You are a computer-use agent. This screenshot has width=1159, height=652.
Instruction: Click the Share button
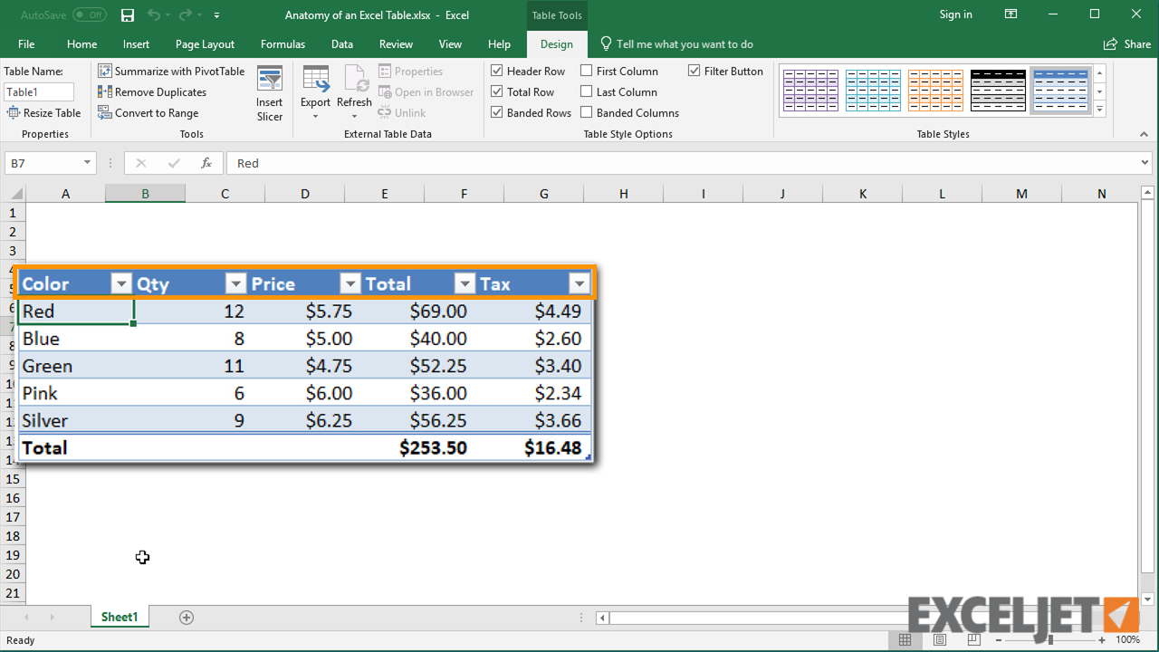click(x=1126, y=43)
